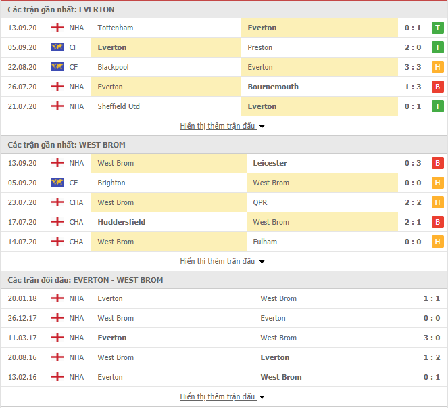Click the orange H badge for Blackpool match

pos(437,67)
